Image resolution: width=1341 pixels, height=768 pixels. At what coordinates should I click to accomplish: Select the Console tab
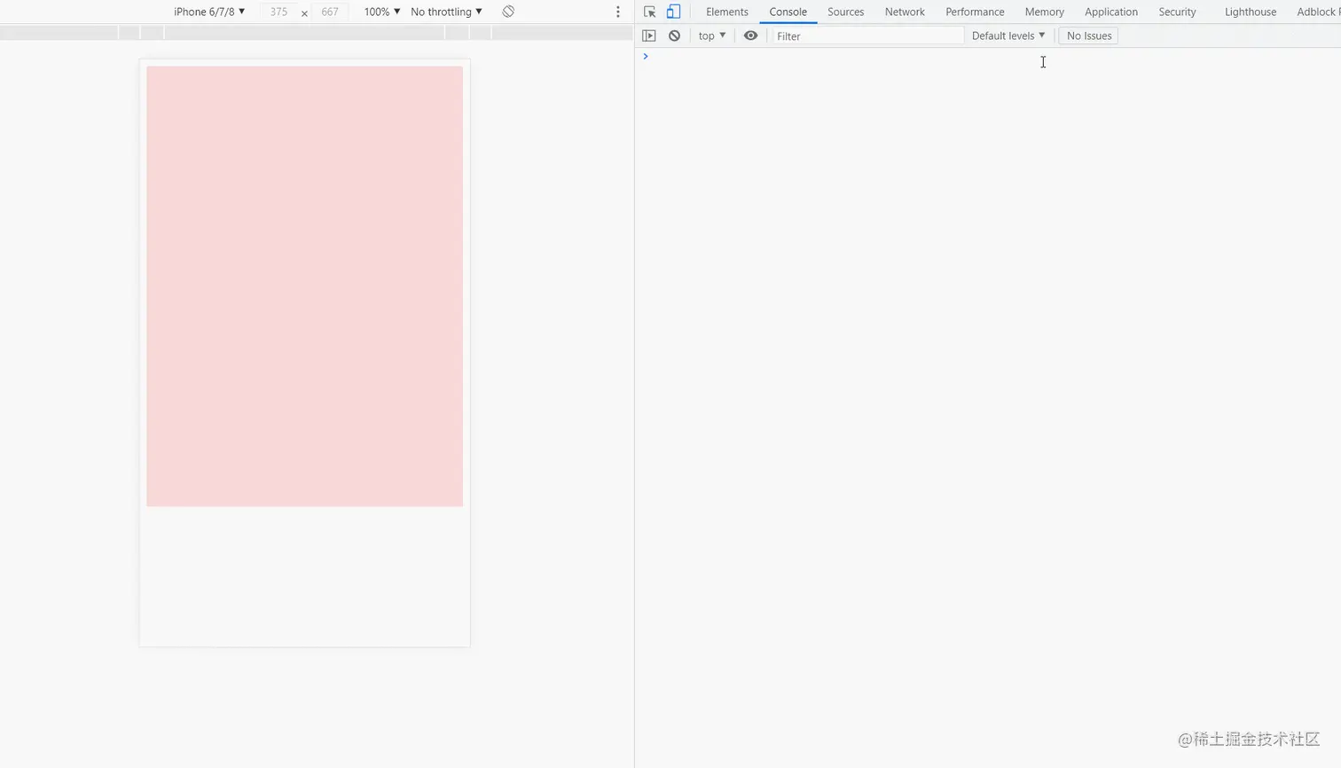pyautogui.click(x=788, y=12)
